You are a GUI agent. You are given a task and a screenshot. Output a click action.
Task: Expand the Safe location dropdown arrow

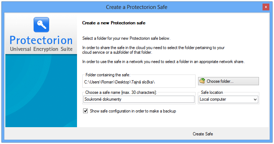[x=255, y=100]
